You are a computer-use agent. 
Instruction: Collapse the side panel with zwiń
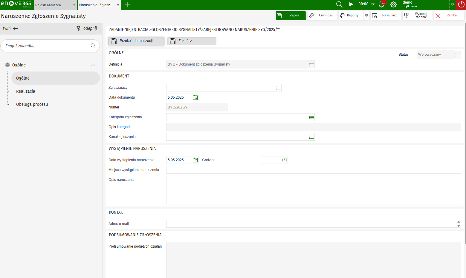click(10, 28)
